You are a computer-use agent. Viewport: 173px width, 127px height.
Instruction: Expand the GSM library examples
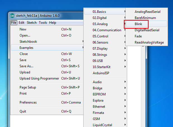[105, 119]
